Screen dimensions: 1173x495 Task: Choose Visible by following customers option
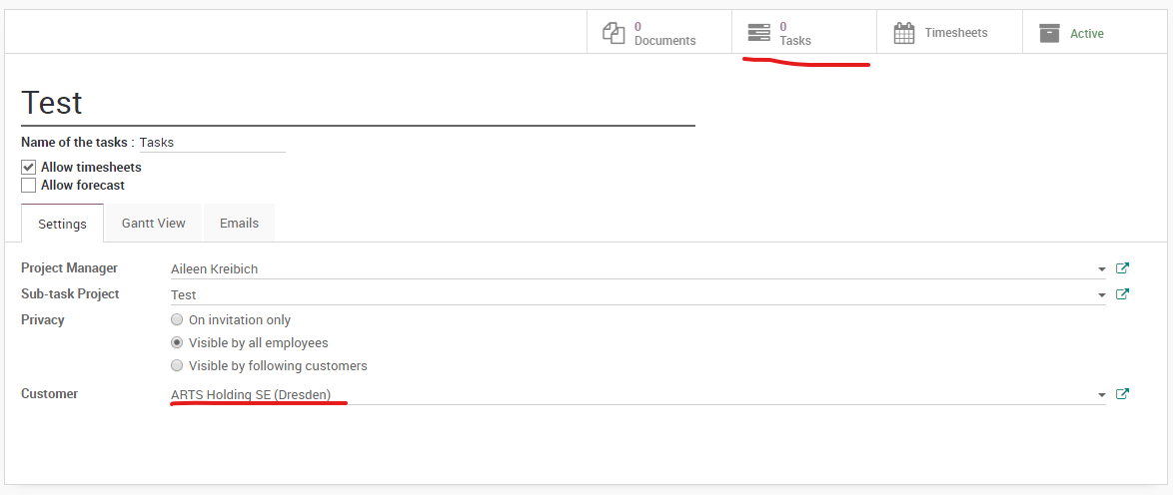pos(177,366)
